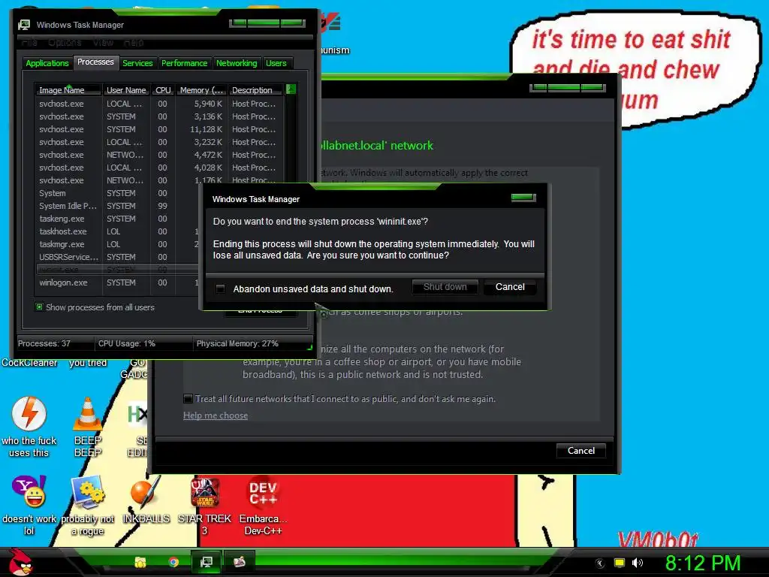769x577 pixels.
Task: Switch to the Applications tab
Action: [x=47, y=63]
